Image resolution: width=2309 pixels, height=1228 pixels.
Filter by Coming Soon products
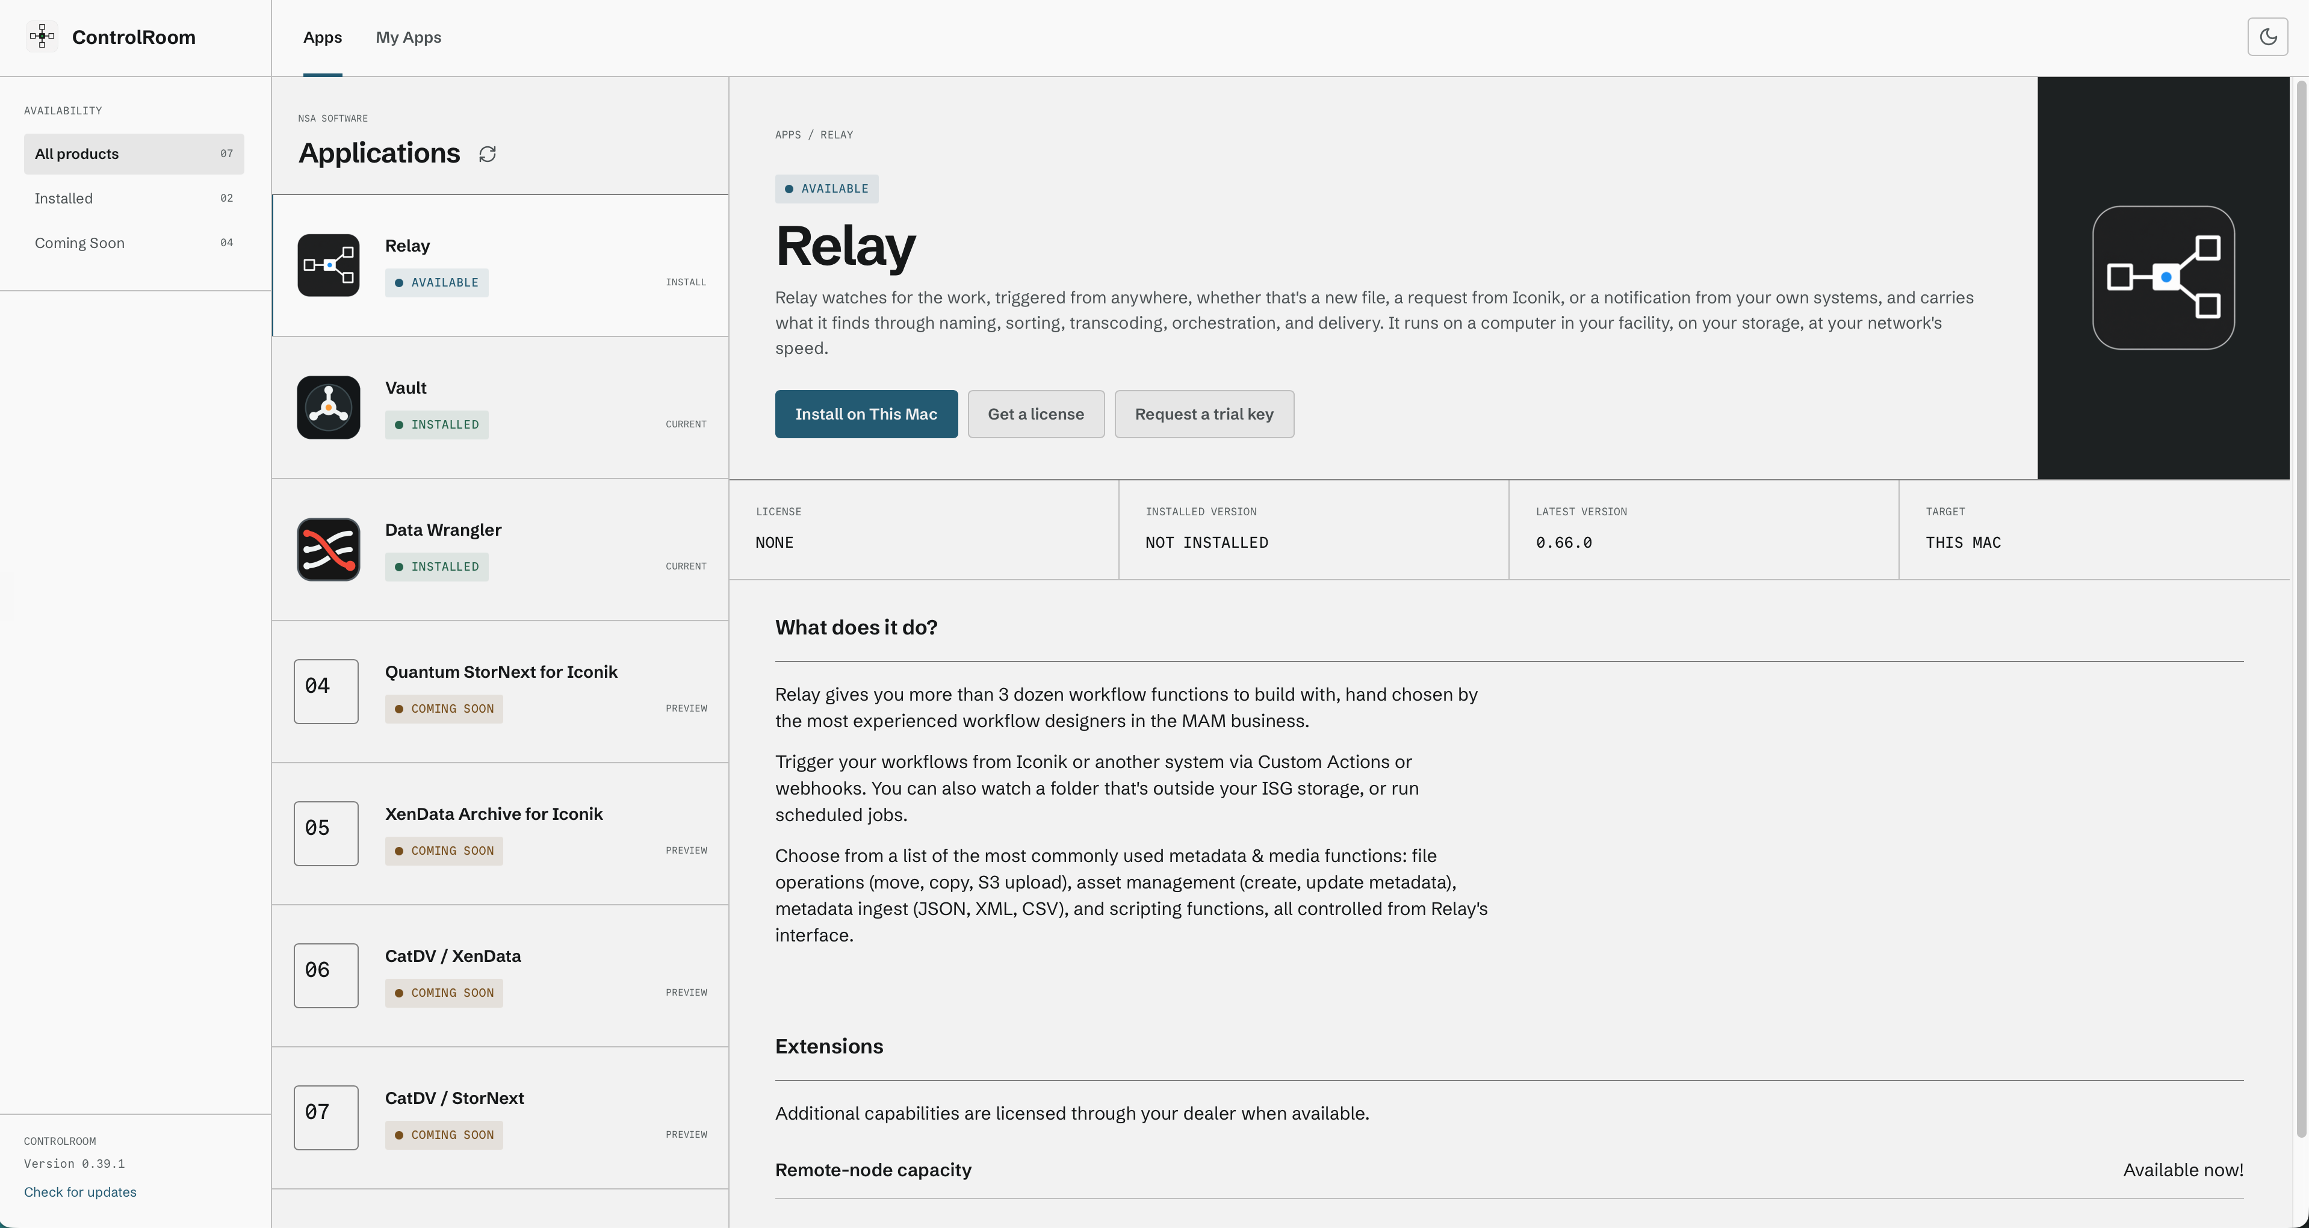pyautogui.click(x=134, y=243)
